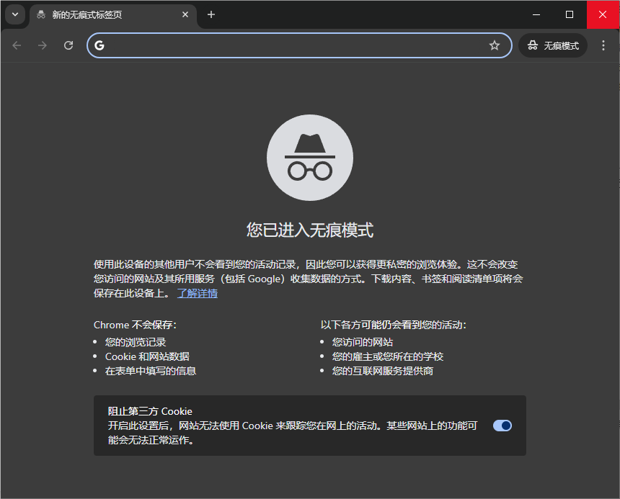Maximize the Chrome window
The width and height of the screenshot is (620, 499).
coord(570,14)
